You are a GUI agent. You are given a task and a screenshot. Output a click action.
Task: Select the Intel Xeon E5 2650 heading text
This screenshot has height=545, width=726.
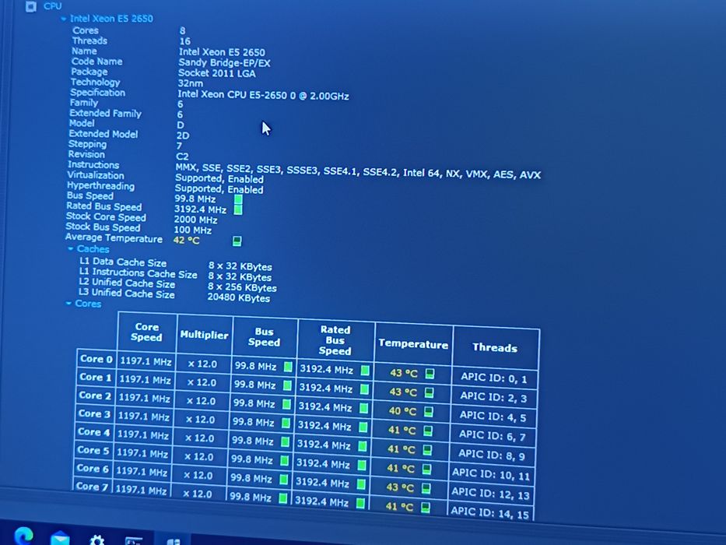[x=111, y=19]
